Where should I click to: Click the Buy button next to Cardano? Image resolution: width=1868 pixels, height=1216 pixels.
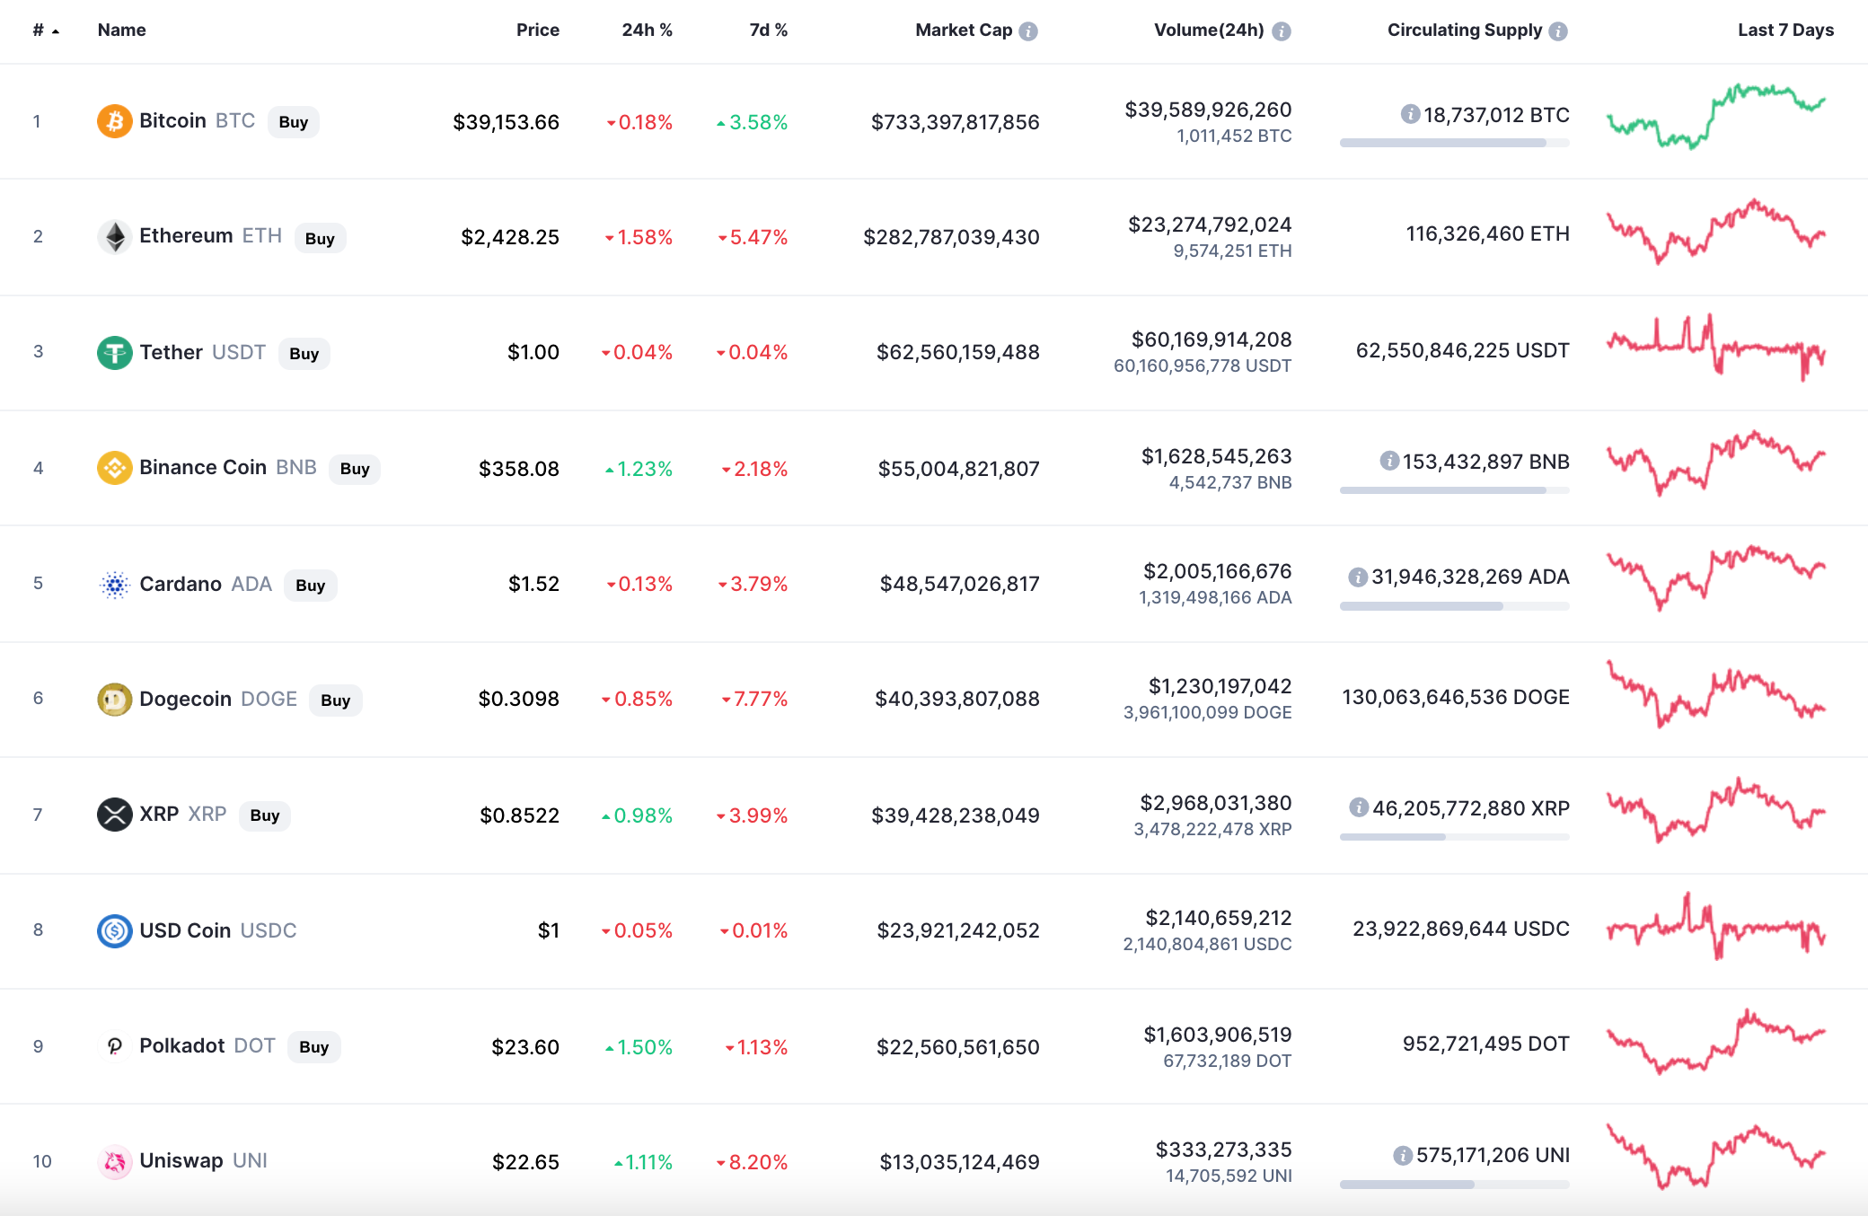(311, 586)
